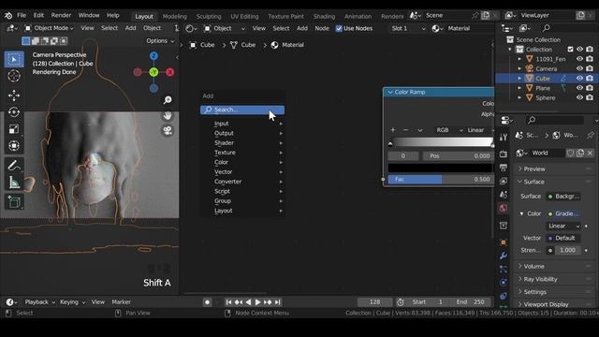Expand the Cube item in outliner

[519, 79]
